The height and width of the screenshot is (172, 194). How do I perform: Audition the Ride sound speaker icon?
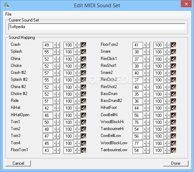(84, 101)
